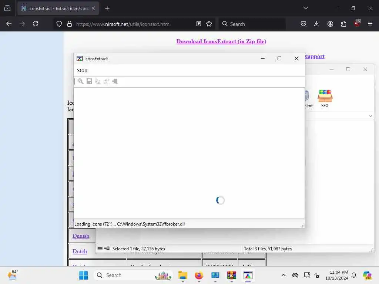379x284 pixels.
Task: Click the key icon in WinRAR status bar
Action: [107, 248]
